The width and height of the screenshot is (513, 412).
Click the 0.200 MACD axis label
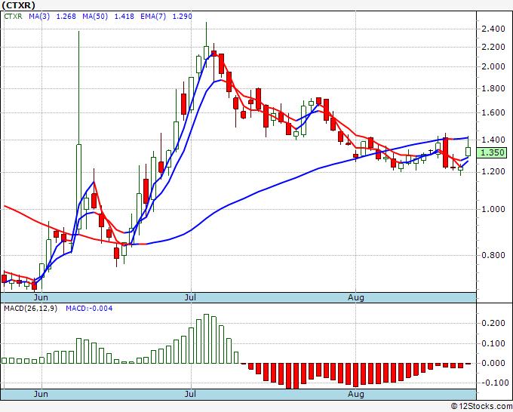click(494, 323)
